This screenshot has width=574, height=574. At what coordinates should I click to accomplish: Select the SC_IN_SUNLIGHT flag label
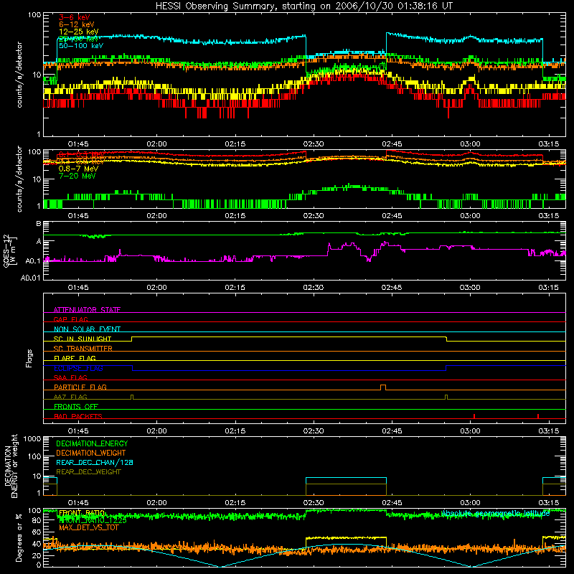(x=83, y=339)
